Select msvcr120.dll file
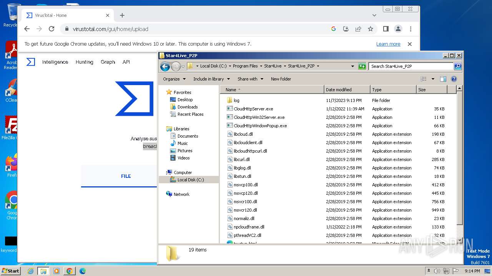This screenshot has width=492, height=276. coord(245,210)
